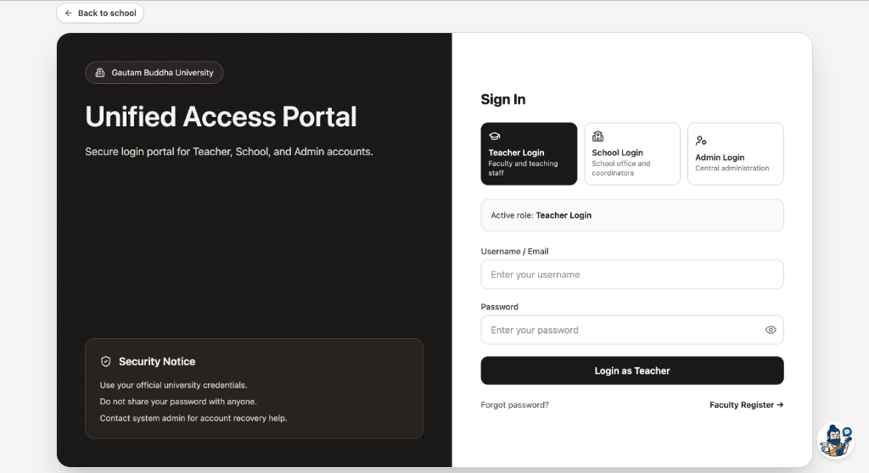Click the Gautam Buddha University badge
This screenshot has height=473, width=869.
[x=154, y=73]
